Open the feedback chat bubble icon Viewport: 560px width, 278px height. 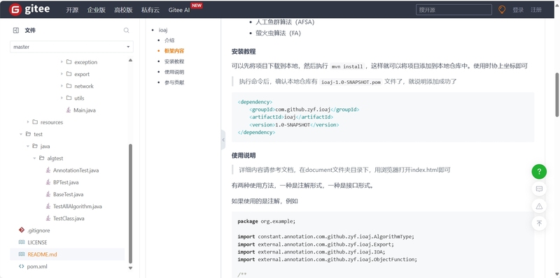click(x=539, y=189)
